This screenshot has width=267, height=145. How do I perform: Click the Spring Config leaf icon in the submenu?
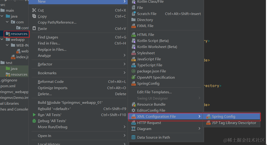208,116
